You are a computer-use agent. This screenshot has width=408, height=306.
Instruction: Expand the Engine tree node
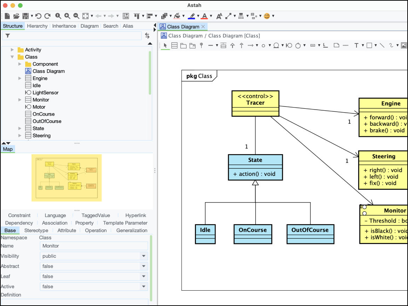(x=20, y=78)
